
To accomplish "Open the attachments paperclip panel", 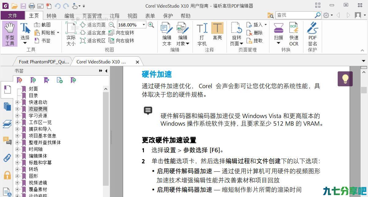I will 7,158.
